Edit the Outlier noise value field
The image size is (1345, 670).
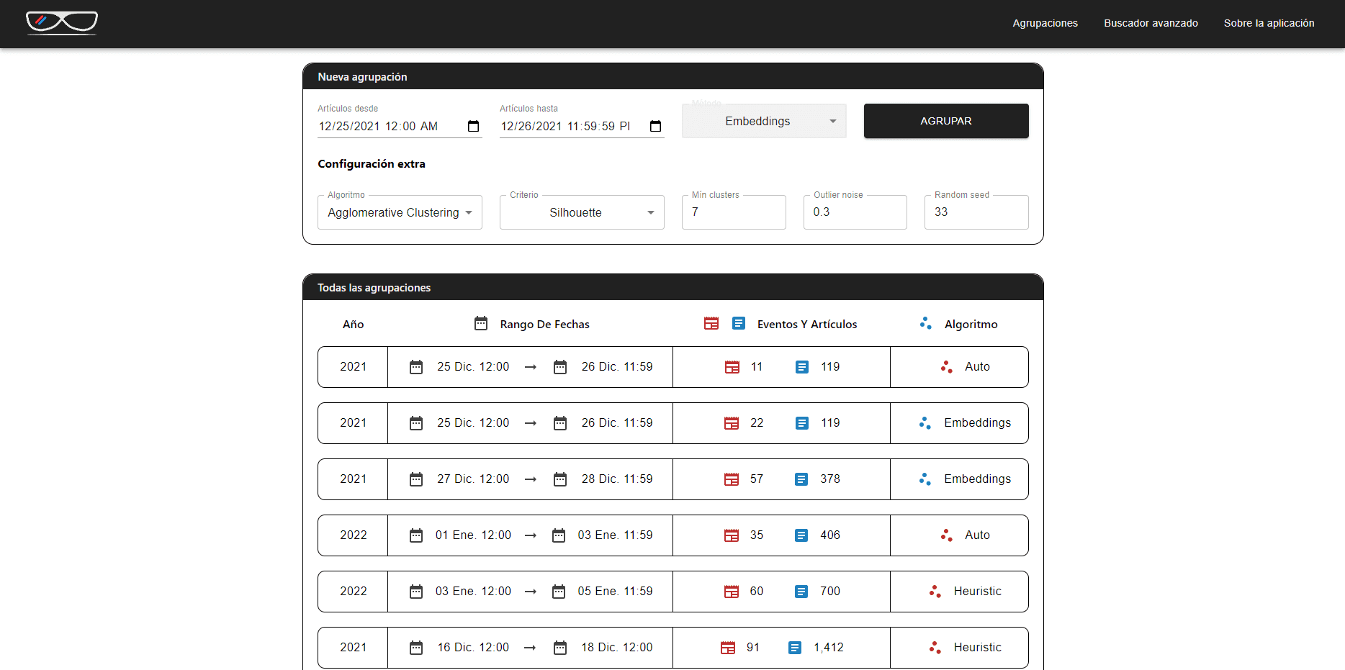click(855, 212)
